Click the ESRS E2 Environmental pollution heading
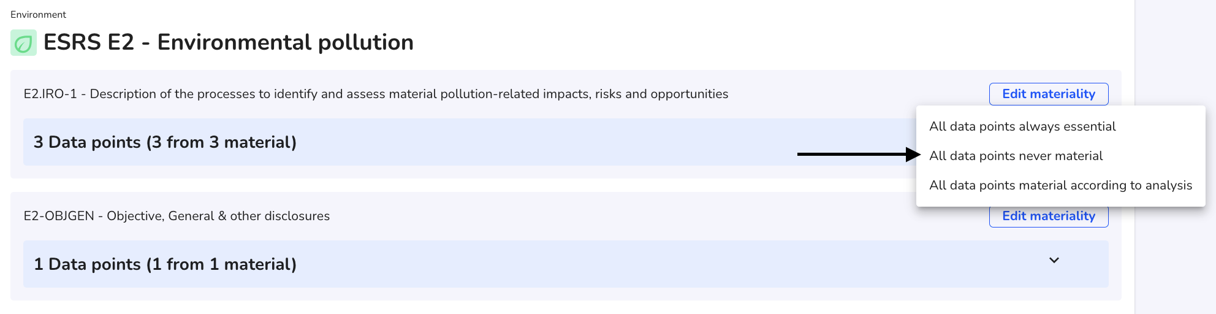The width and height of the screenshot is (1216, 314). pyautogui.click(x=229, y=42)
